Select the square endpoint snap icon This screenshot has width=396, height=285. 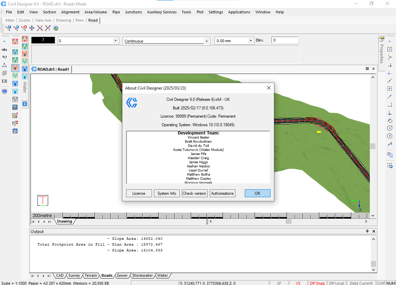[x=390, y=49]
